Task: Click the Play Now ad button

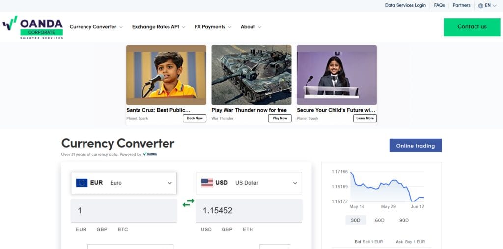Action: (279, 118)
